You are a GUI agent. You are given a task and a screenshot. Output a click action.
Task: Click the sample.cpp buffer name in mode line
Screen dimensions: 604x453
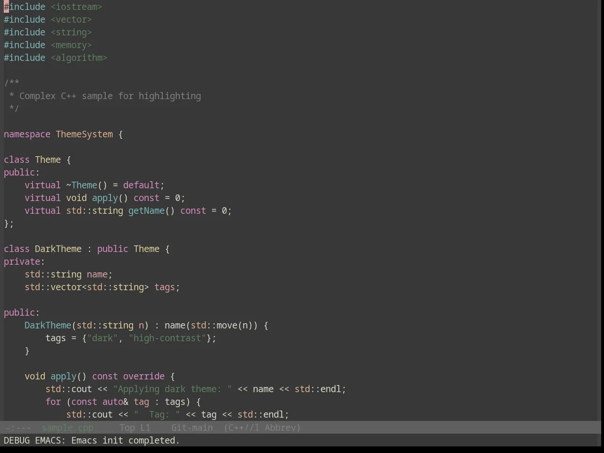pyautogui.click(x=67, y=428)
